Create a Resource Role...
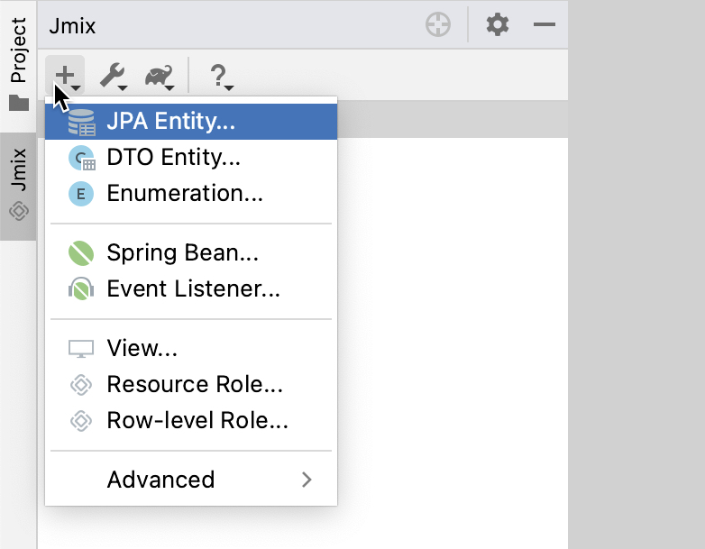 pyautogui.click(x=195, y=385)
